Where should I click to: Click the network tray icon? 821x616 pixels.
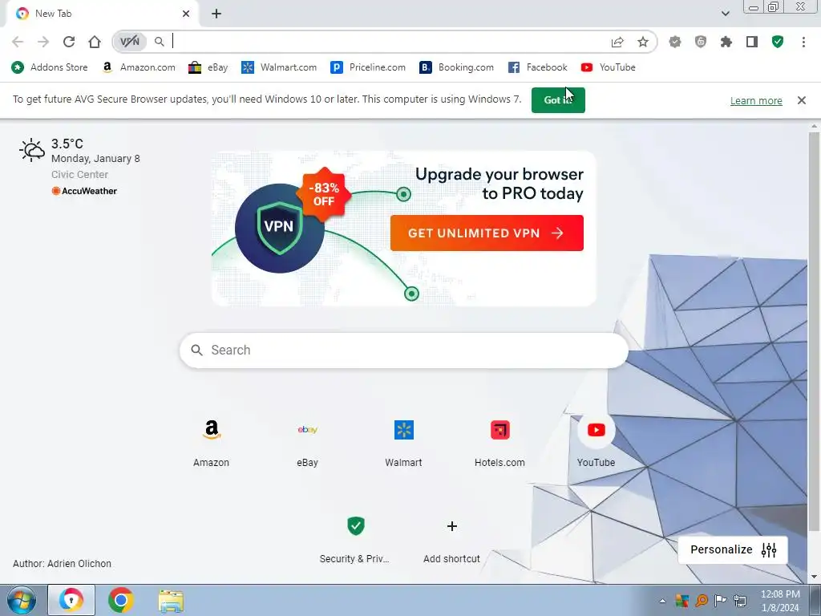pyautogui.click(x=740, y=601)
